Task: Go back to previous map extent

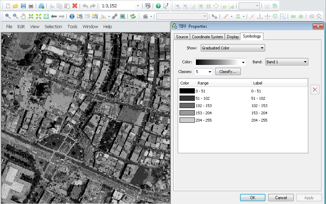Action: 54,16
